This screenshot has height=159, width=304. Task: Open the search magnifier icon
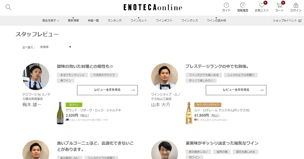click(8, 7)
